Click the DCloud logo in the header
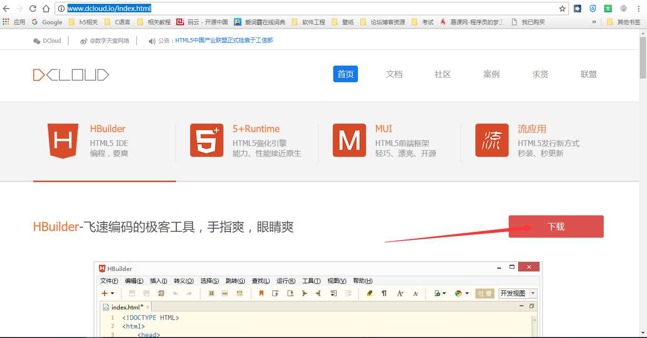 [71, 75]
